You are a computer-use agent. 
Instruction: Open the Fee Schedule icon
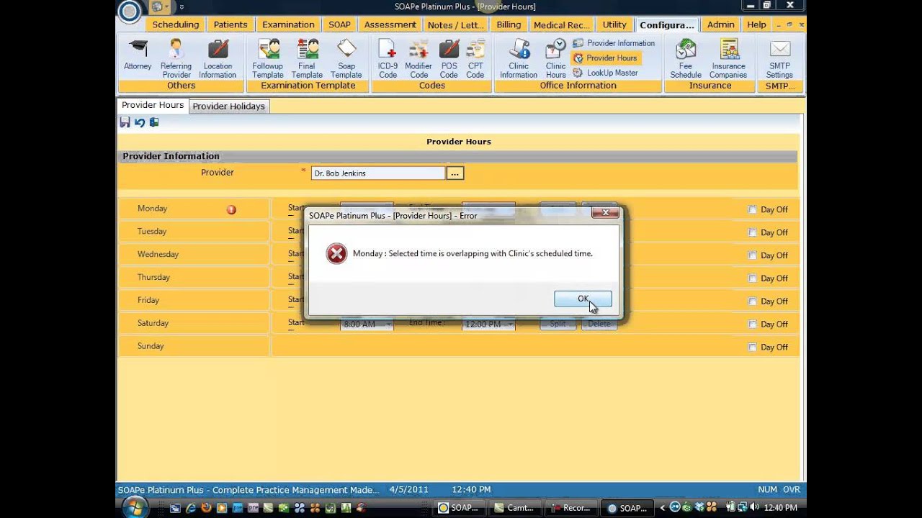(685, 58)
